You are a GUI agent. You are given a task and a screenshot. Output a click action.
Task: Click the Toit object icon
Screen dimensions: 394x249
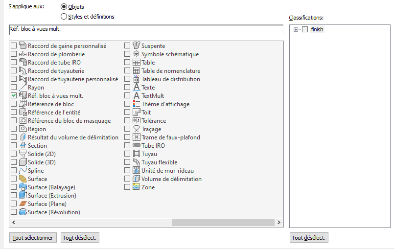click(x=137, y=113)
